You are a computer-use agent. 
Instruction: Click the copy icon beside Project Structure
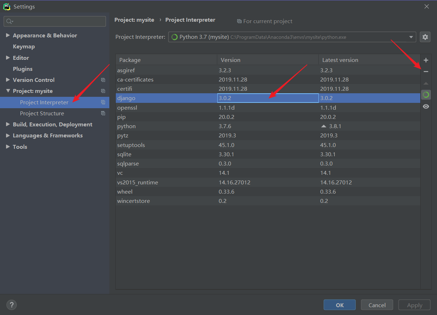[103, 113]
